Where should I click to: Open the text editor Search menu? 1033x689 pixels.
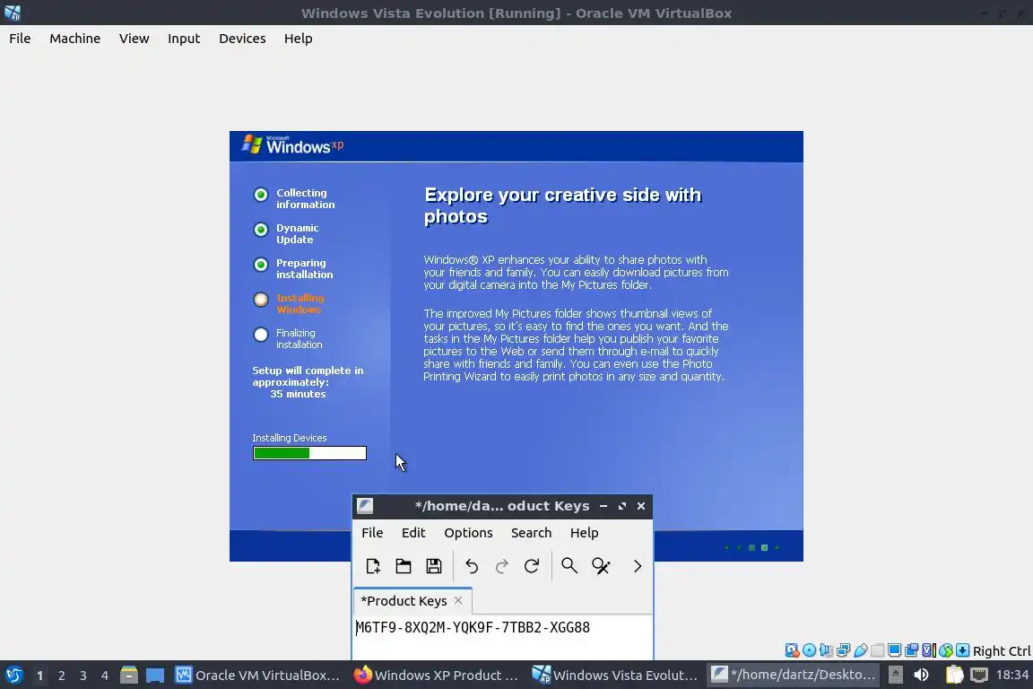pyautogui.click(x=531, y=533)
